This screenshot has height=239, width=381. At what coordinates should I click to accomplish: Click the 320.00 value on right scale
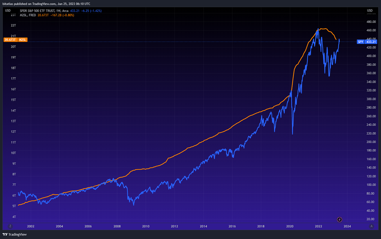(x=371, y=90)
